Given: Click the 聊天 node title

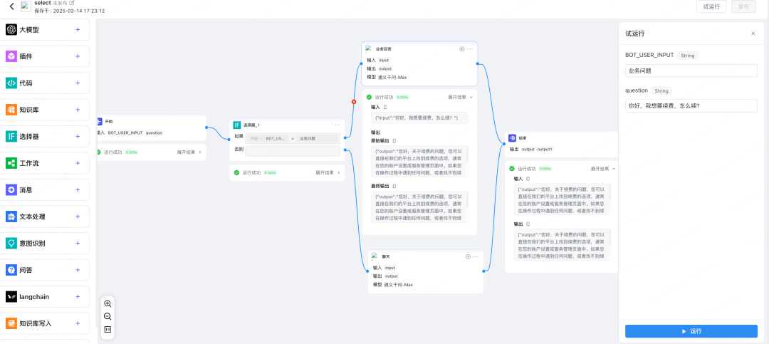Looking at the screenshot, I should (386, 256).
